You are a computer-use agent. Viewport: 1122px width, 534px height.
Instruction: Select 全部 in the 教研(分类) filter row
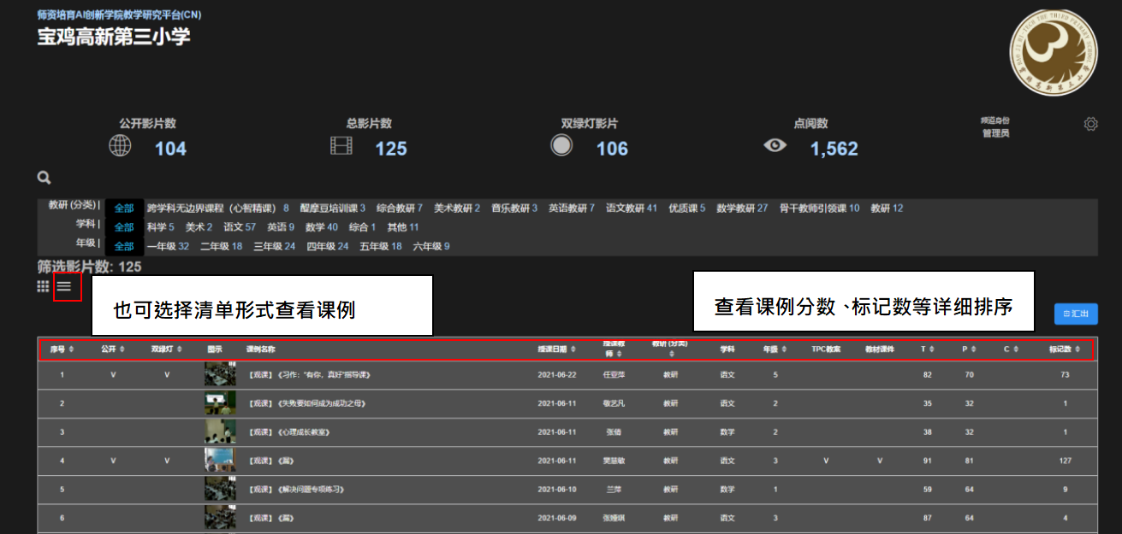(x=124, y=208)
